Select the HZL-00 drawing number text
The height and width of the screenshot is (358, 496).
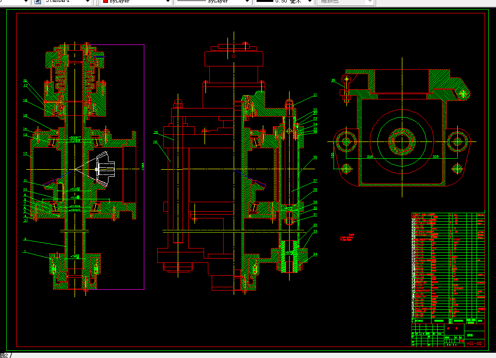coord(474,344)
